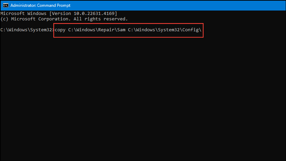286x161 pixels.
Task: Click the C:\Windows\System32> prompt text
Action: pos(28,30)
